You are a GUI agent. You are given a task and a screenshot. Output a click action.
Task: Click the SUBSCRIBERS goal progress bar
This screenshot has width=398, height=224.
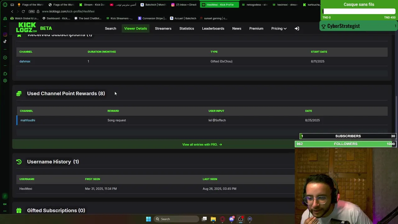(x=348, y=136)
